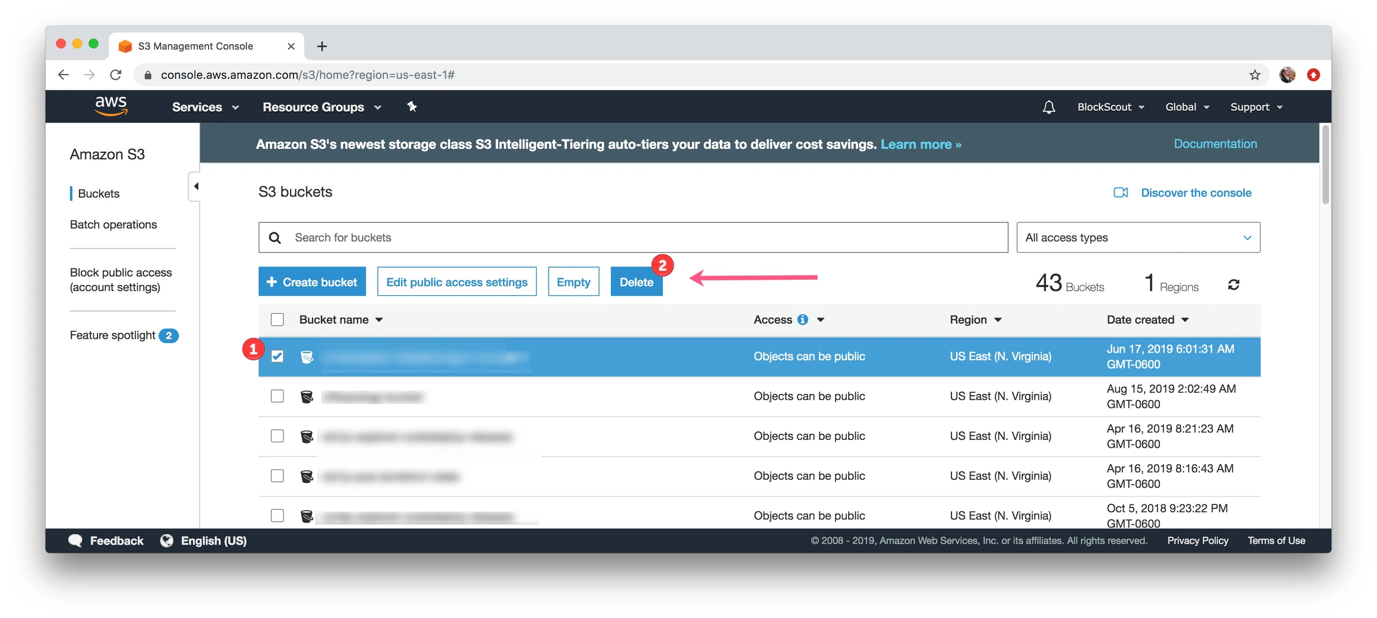
Task: Open the Privacy Policy link
Action: click(1198, 541)
